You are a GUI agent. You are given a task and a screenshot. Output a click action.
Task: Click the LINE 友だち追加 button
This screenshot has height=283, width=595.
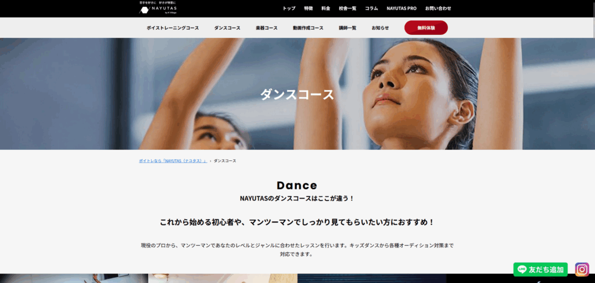click(x=540, y=270)
